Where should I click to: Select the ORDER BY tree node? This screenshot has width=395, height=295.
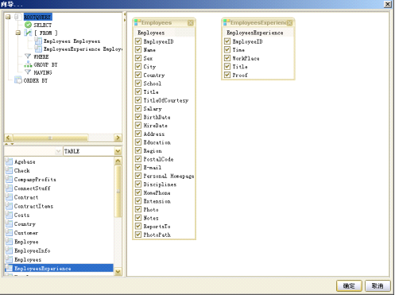(36, 80)
